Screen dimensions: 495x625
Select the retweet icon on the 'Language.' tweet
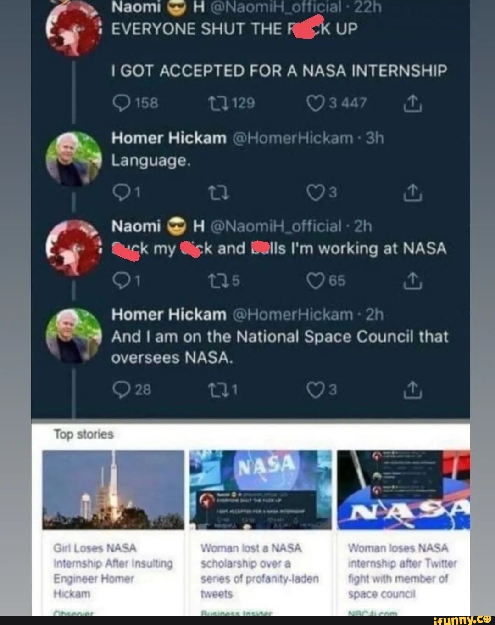219,192
